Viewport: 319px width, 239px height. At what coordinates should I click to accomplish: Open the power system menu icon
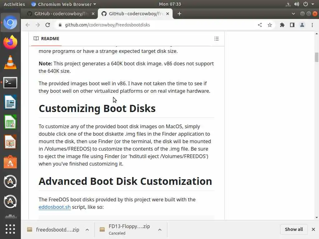pos(305,4)
